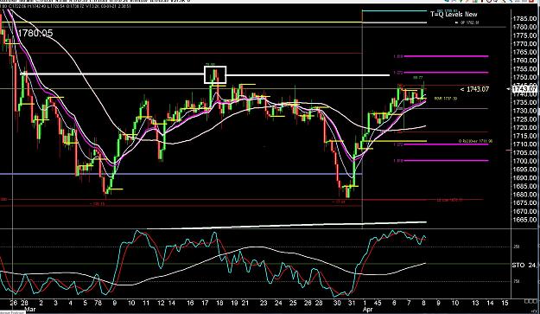Select date 15 on the time axis
This screenshot has height=314, width=540.
point(505,303)
